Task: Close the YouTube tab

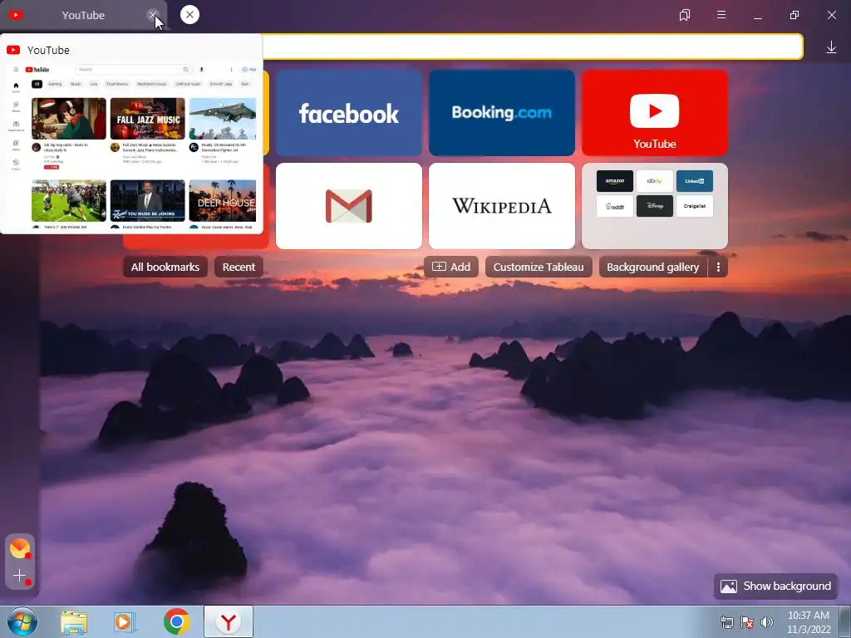Action: 153,15
